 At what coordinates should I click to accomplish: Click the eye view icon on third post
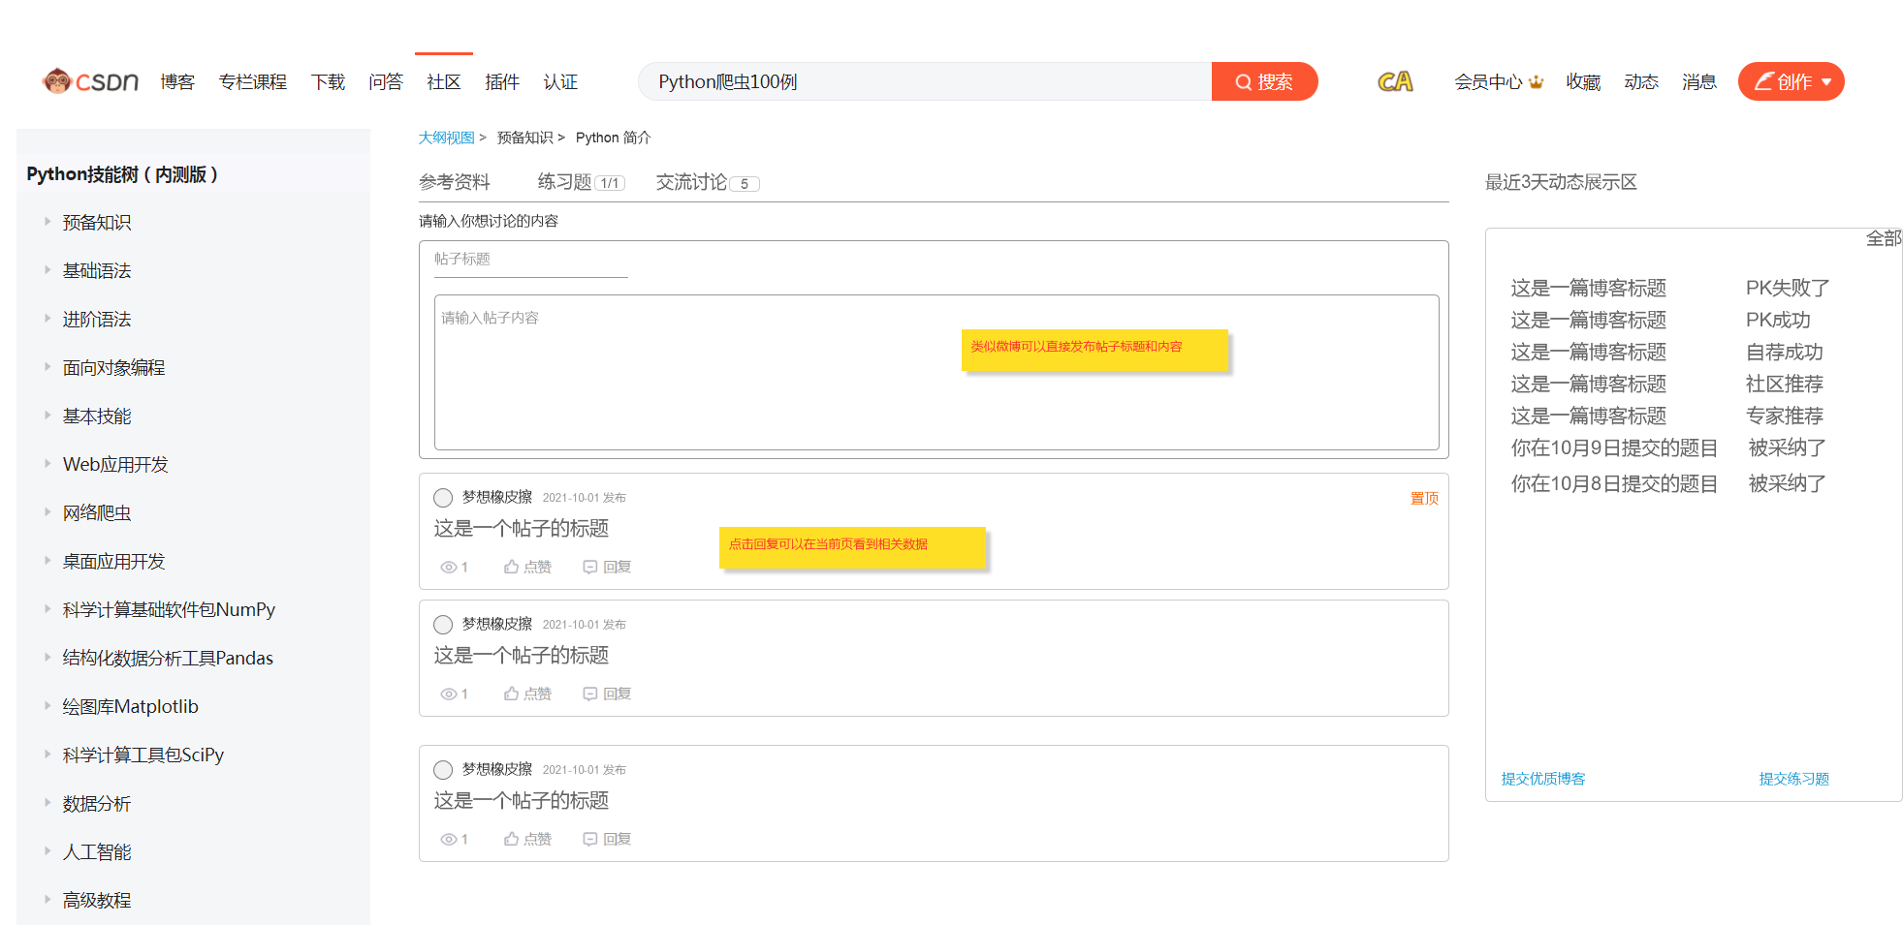coord(448,840)
